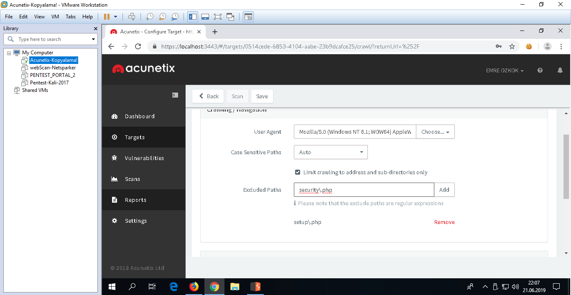
Task: Go to Vulnerabilities in the sidebar
Action: tap(144, 158)
